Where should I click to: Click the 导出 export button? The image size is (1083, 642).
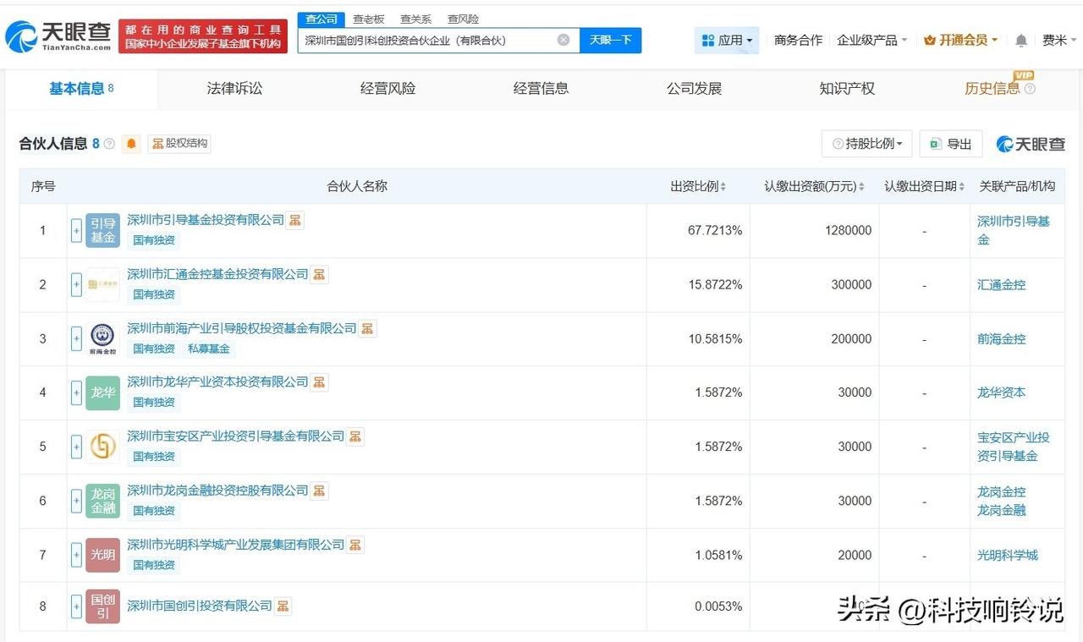(x=951, y=144)
